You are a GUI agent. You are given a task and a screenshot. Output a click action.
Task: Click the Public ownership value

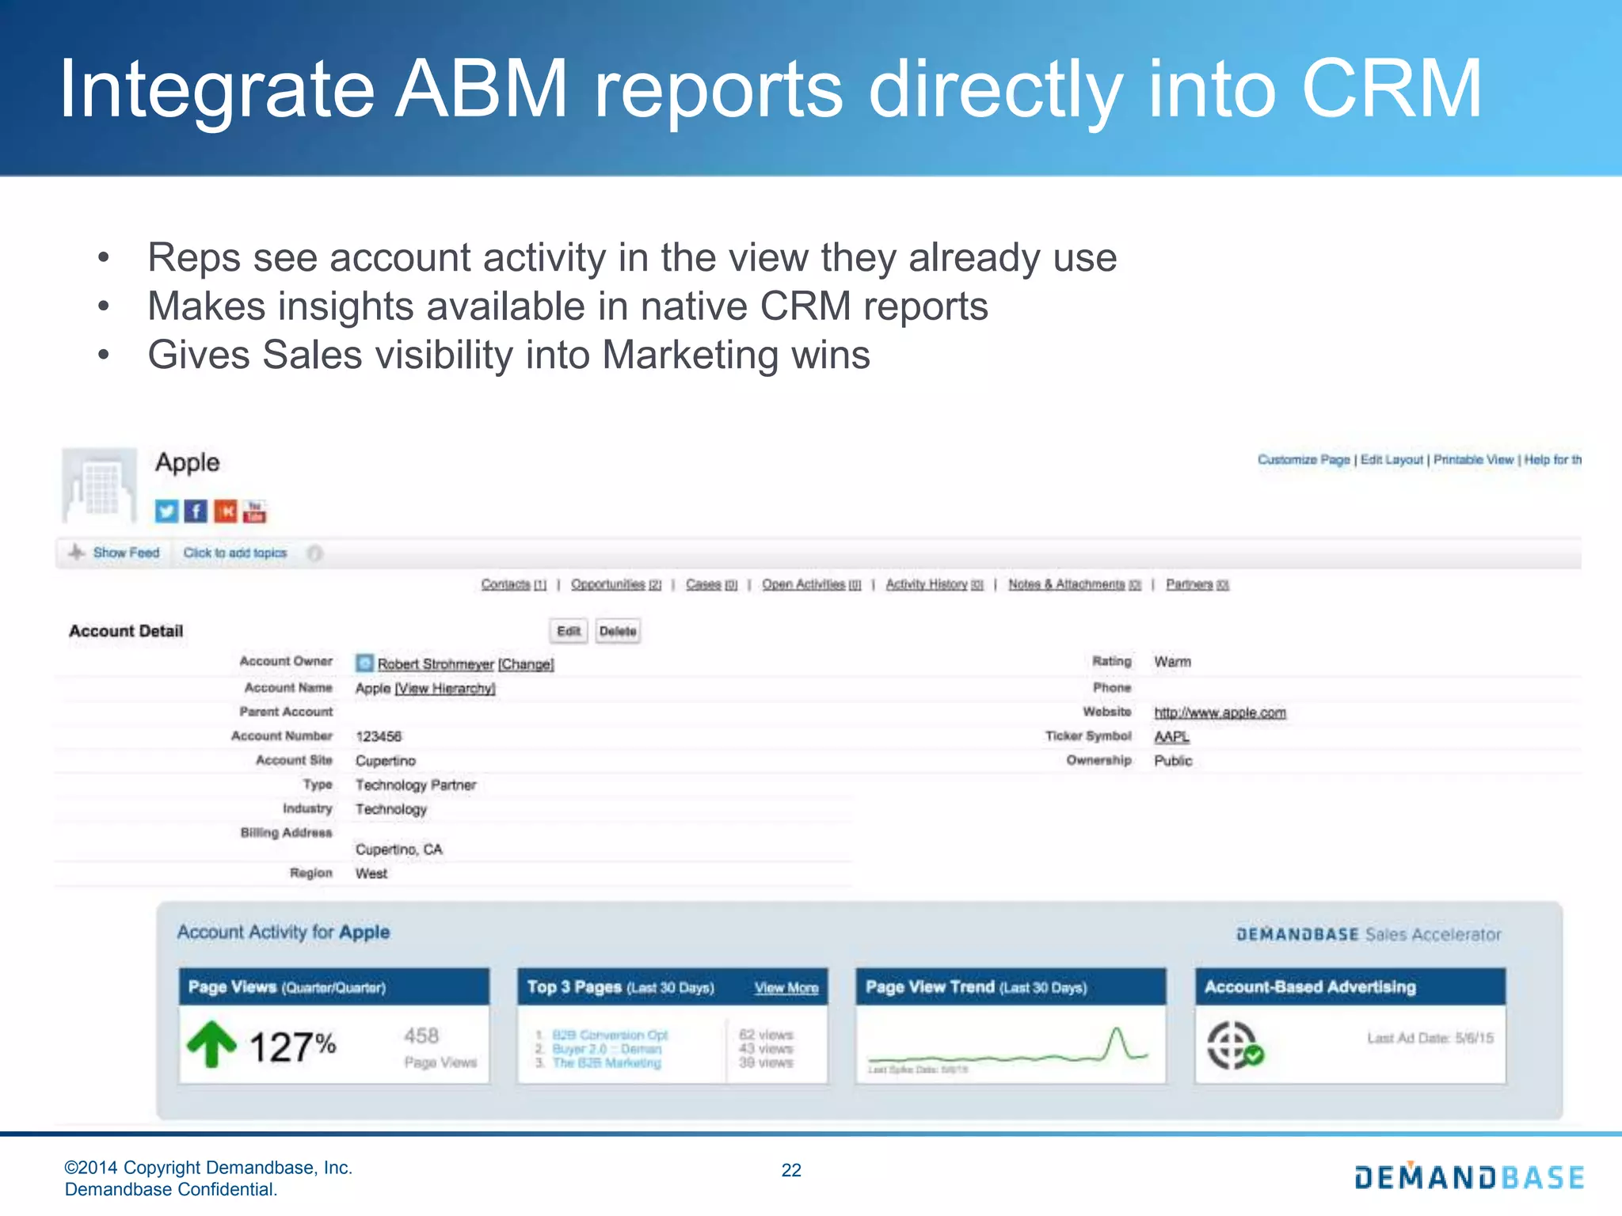point(1173,761)
